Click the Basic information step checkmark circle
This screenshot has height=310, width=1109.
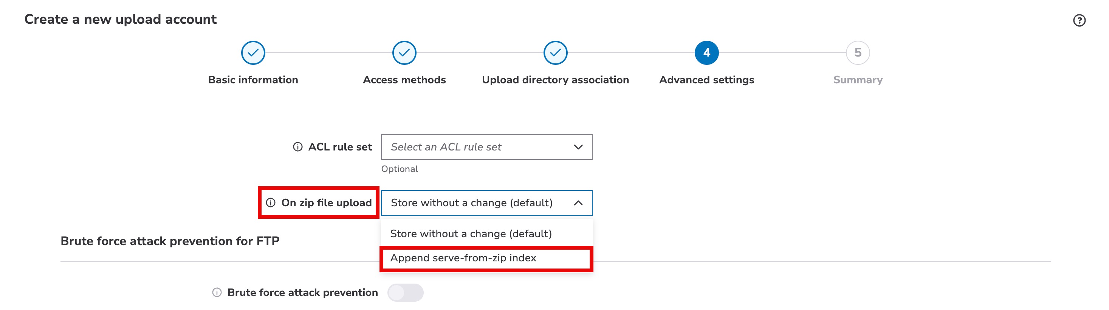tap(253, 53)
